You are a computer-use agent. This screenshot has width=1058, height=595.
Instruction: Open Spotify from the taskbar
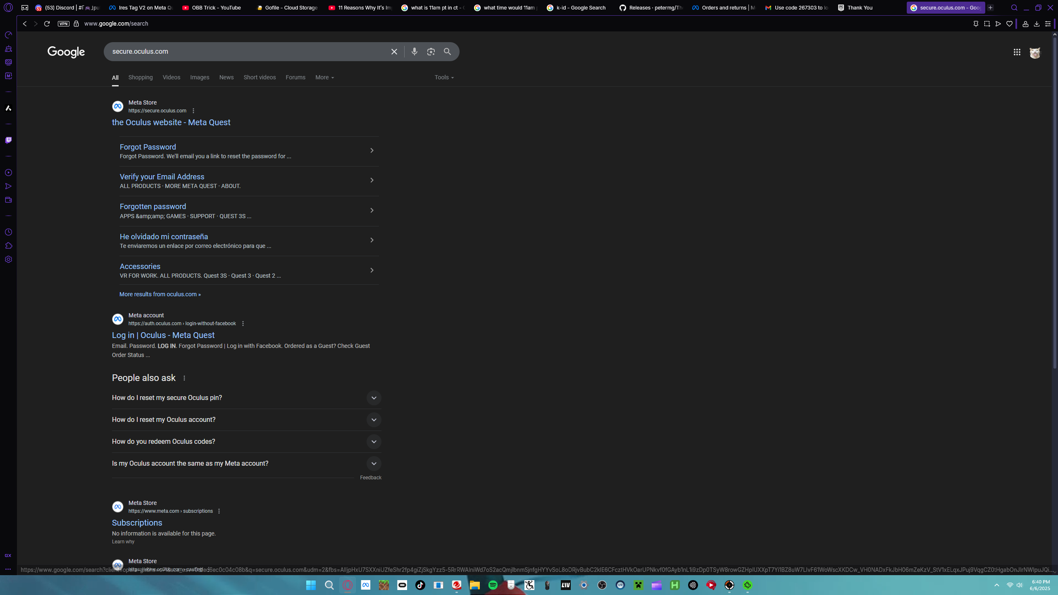(493, 585)
